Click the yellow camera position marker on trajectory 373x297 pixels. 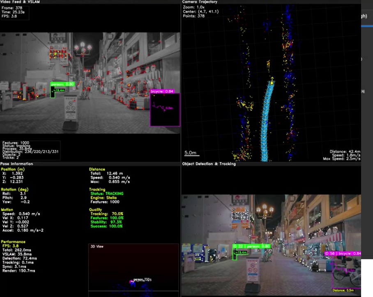[x=272, y=83]
